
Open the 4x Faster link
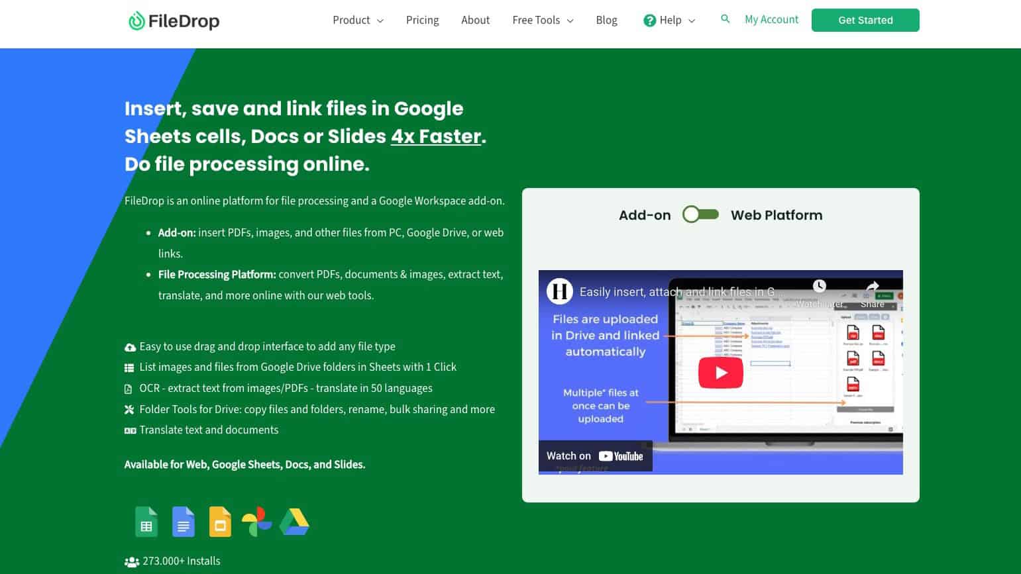[435, 136]
